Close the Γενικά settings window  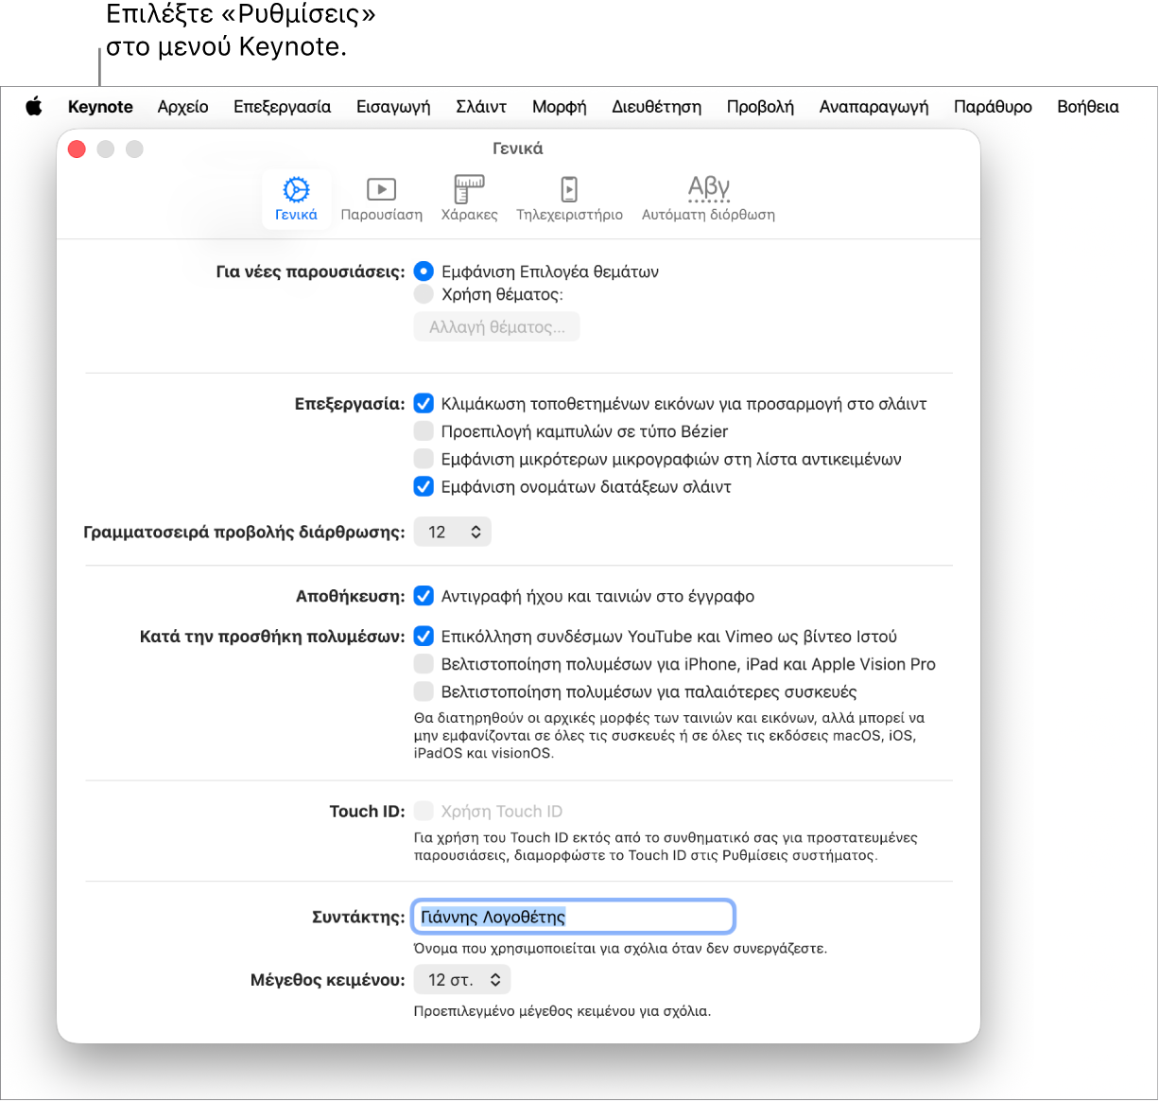tap(78, 149)
